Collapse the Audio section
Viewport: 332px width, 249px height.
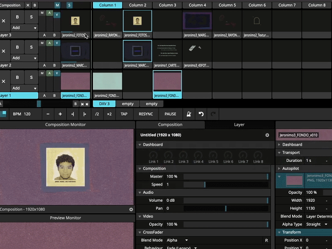click(140, 193)
